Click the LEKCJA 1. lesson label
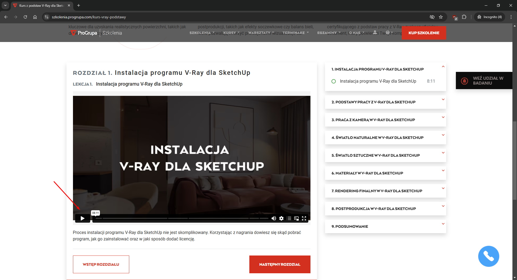The image size is (517, 280). (83, 84)
